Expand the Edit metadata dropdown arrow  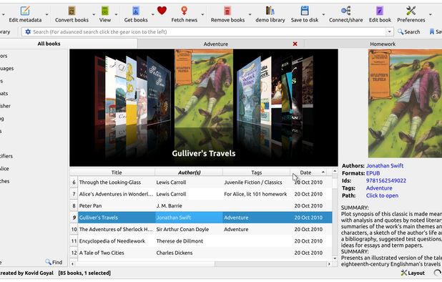click(x=46, y=14)
